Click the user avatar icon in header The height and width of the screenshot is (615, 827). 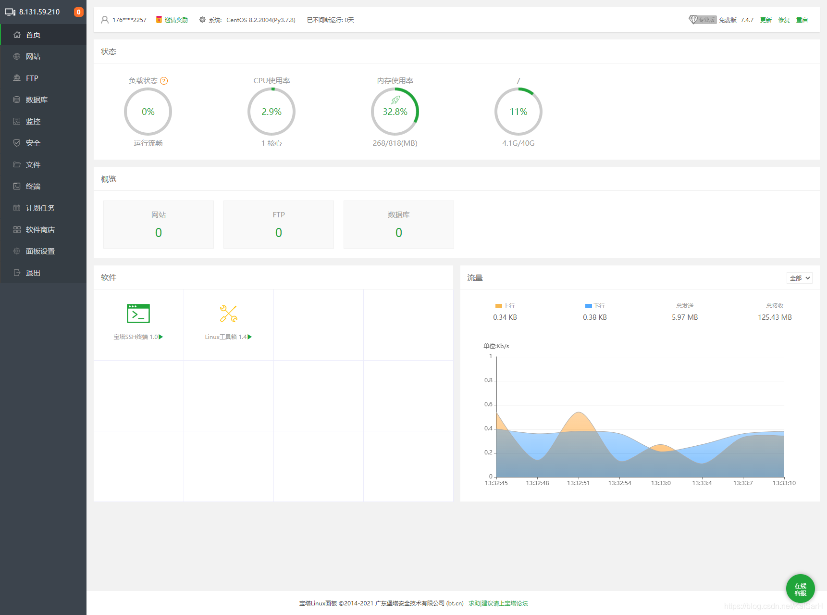[105, 20]
